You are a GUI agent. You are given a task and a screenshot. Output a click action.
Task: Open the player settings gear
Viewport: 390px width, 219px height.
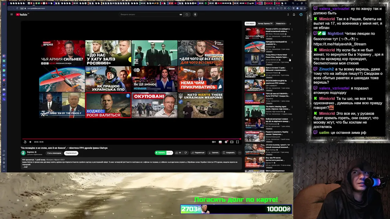(x=226, y=142)
